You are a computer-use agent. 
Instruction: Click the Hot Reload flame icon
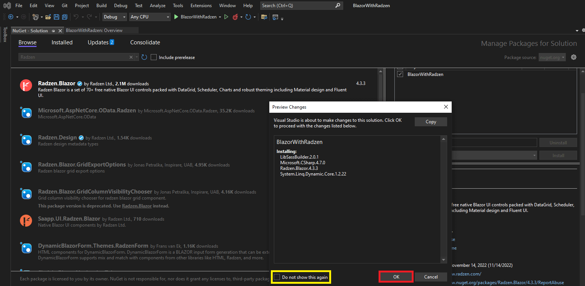click(x=235, y=17)
